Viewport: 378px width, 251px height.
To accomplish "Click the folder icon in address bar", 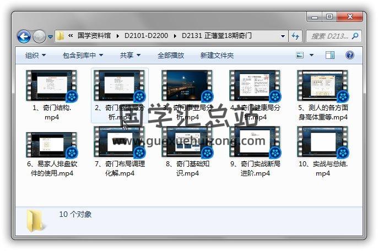I will 60,36.
